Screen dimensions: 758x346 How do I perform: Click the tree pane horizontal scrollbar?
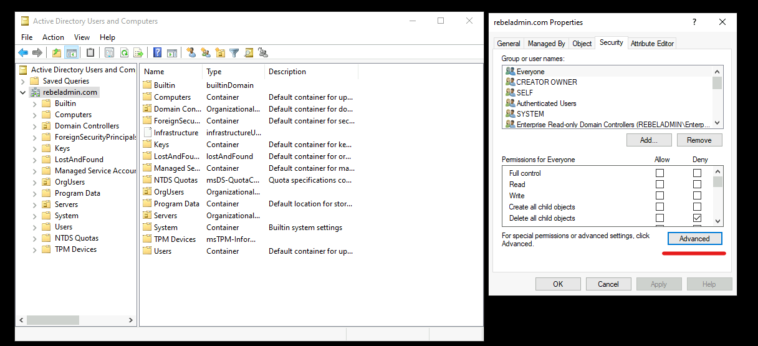(75, 320)
